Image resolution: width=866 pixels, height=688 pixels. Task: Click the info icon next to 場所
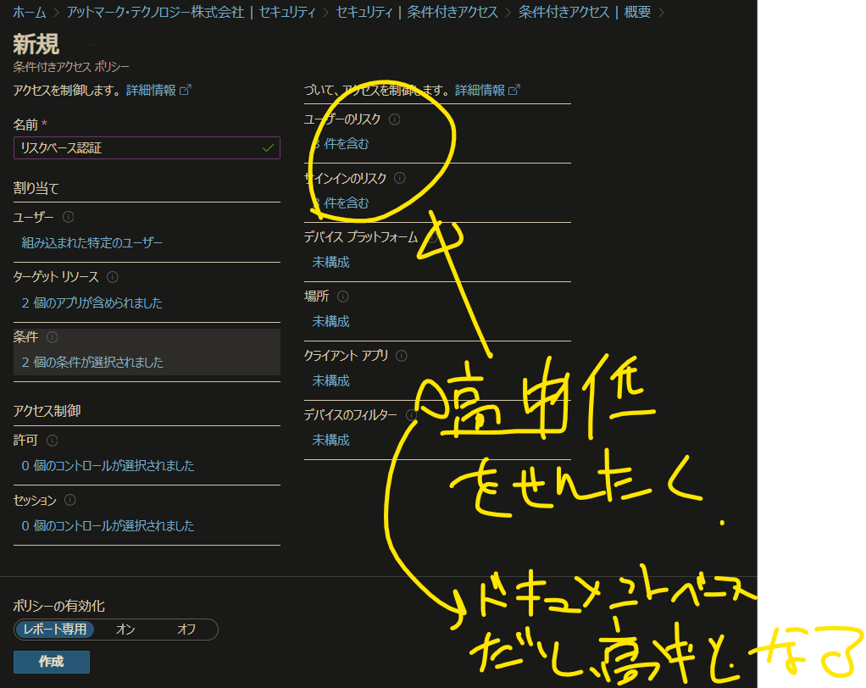point(343,296)
